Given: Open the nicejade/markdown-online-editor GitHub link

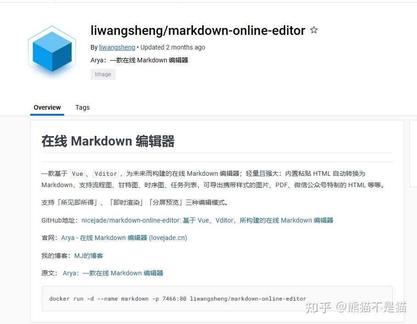Looking at the screenshot, I should (207, 220).
